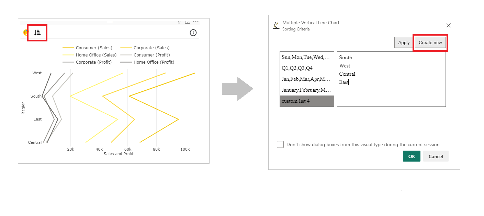Image resolution: width=484 pixels, height=216 pixels.
Task: Toggle Home Office (Profit) legend entry
Action: 147,62
